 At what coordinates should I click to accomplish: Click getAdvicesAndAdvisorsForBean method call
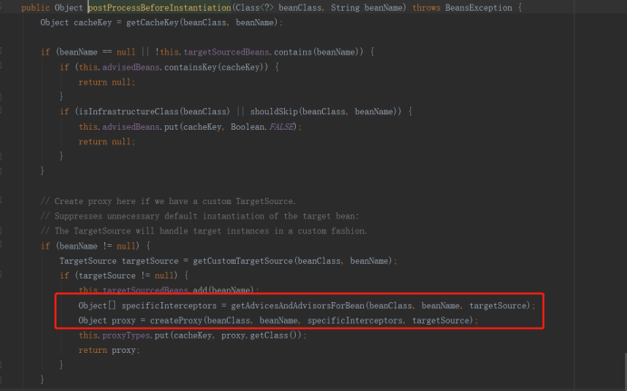tap(298, 306)
